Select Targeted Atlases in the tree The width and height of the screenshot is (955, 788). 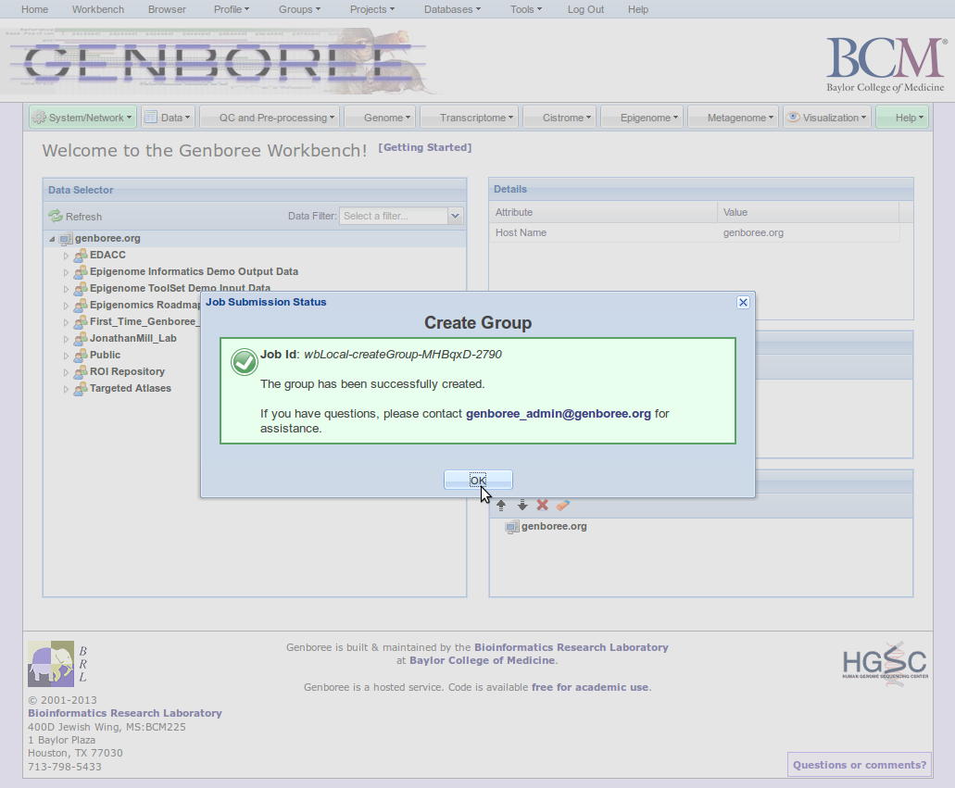point(130,389)
